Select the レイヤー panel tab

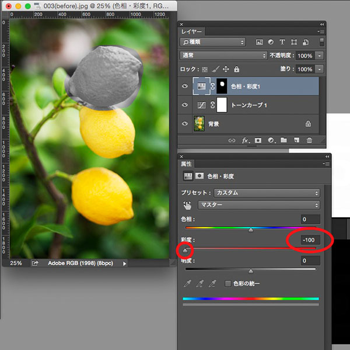(192, 30)
